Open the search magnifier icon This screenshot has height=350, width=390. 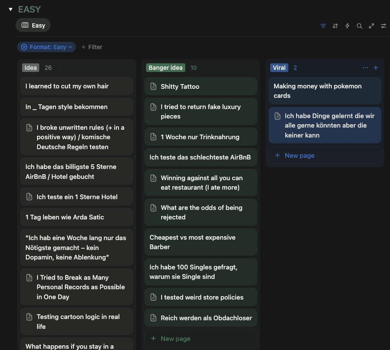click(x=359, y=26)
